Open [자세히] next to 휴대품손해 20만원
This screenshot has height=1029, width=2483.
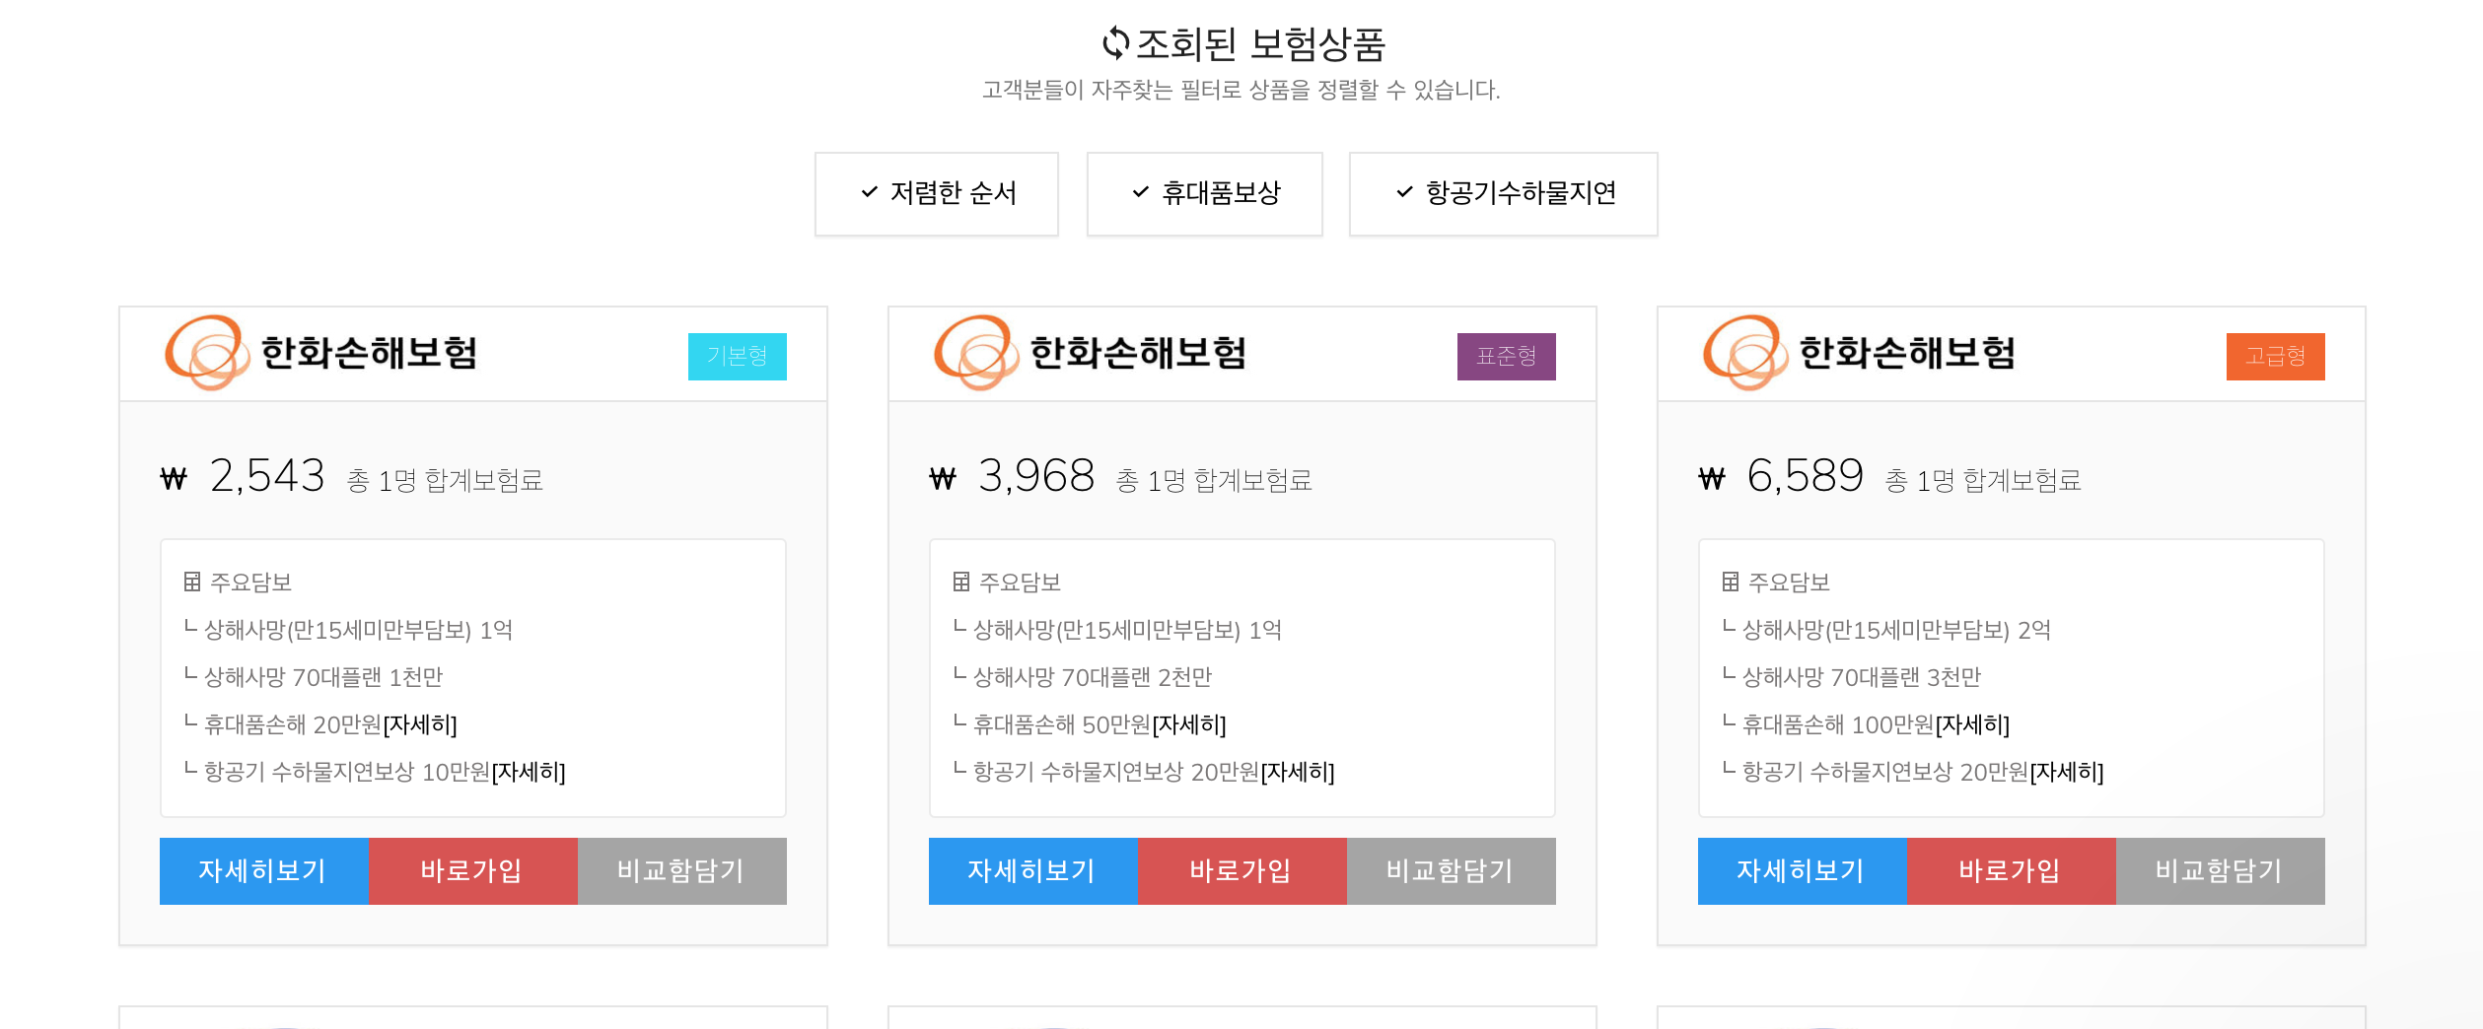[x=420, y=724]
